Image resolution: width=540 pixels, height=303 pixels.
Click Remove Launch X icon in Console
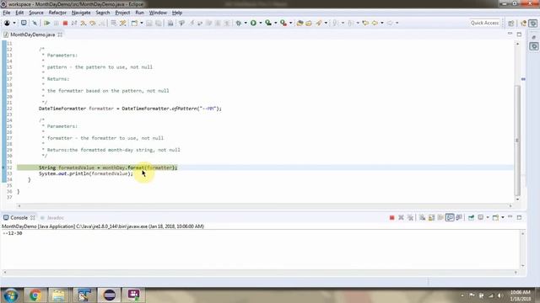[401, 217]
